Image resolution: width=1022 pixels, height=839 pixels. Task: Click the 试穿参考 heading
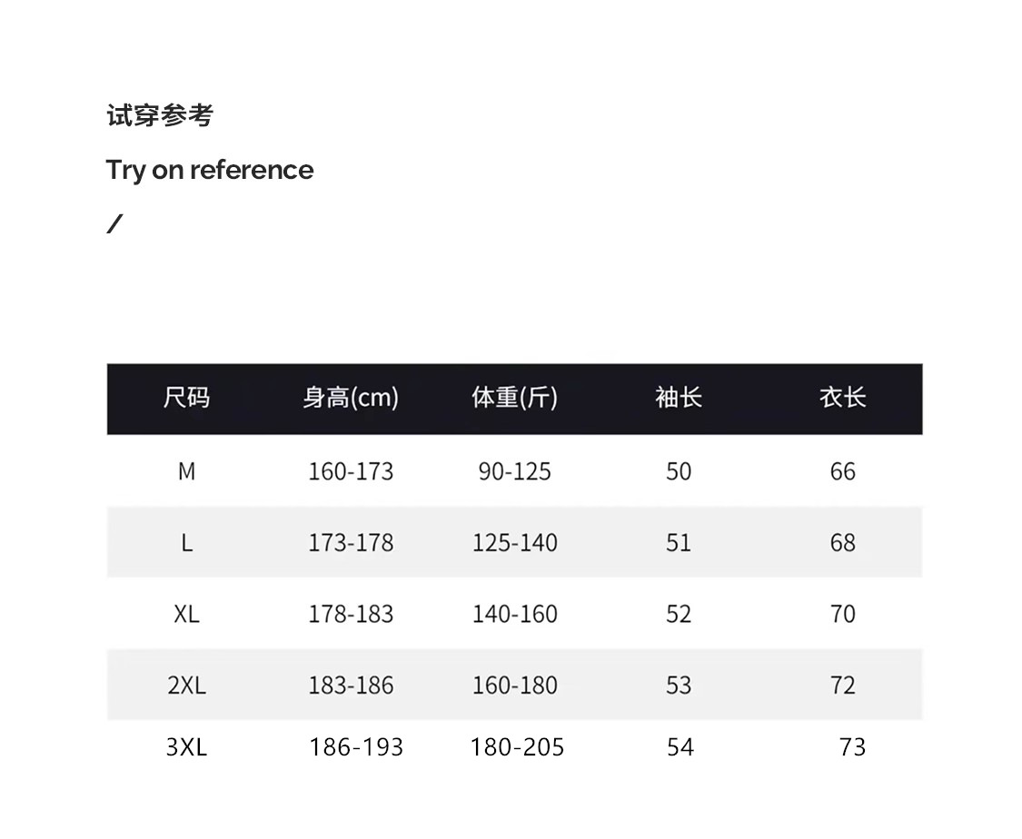(x=160, y=116)
